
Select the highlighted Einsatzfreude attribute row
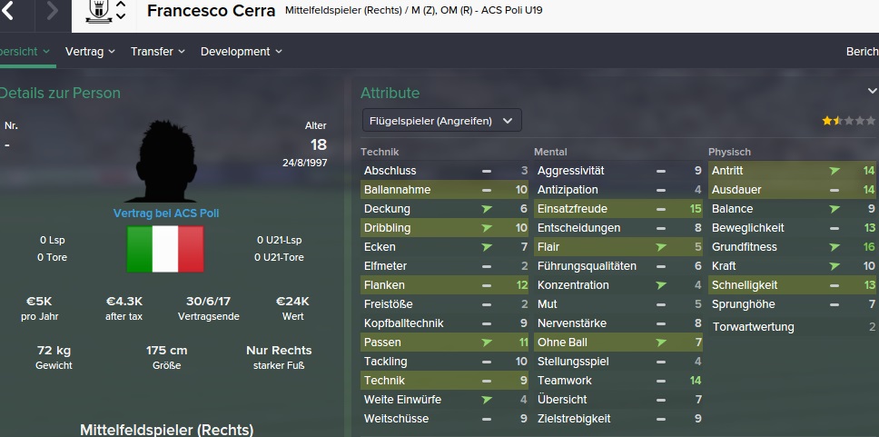click(x=617, y=209)
